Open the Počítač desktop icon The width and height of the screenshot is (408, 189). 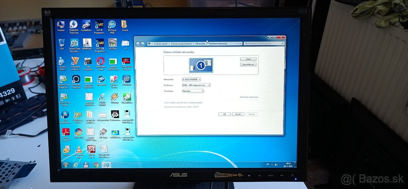tap(61, 26)
